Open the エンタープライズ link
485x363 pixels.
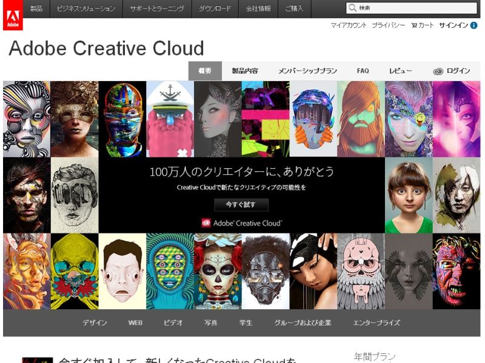click(376, 322)
